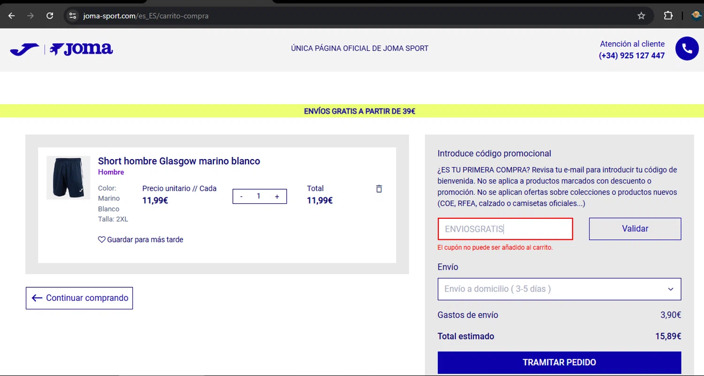Image resolution: width=704 pixels, height=376 pixels.
Task: Click the coupon error message text
Action: (x=495, y=247)
